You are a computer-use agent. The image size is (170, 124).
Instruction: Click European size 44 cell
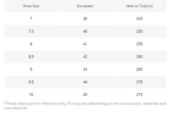point(85,82)
